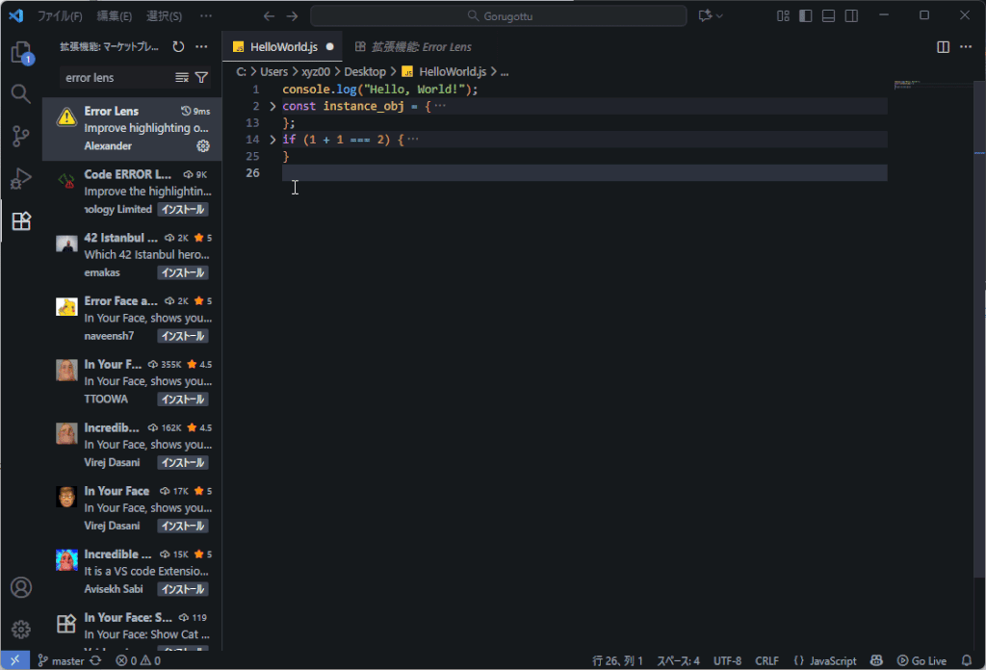Refresh the extensions marketplace list
Viewport: 986px width, 670px height.
click(x=178, y=46)
